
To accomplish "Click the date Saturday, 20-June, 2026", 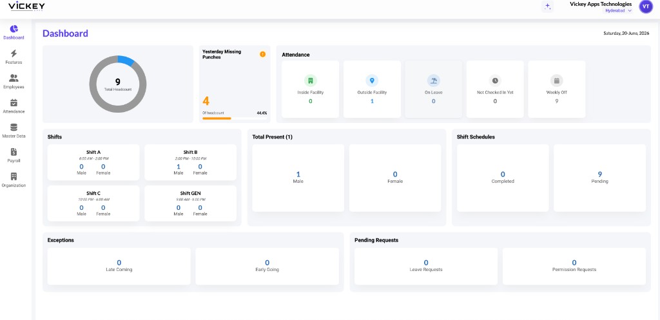I will coord(626,33).
